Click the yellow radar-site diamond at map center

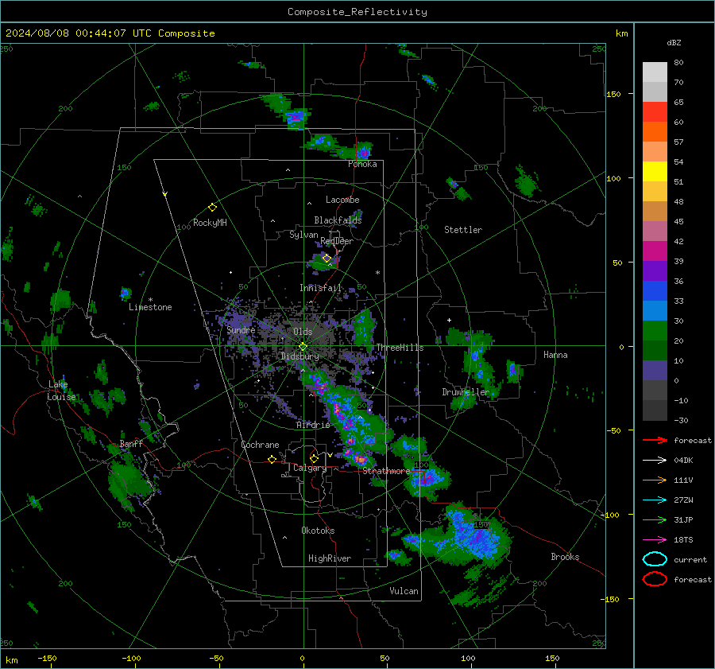(303, 347)
